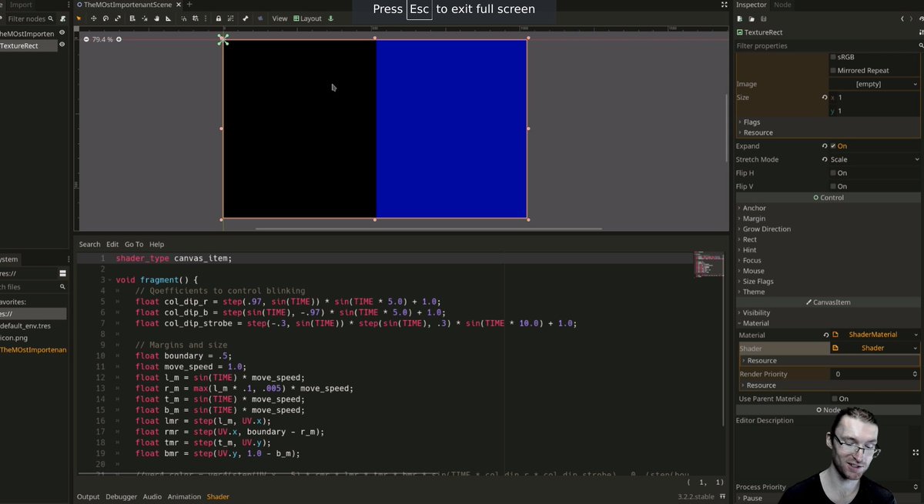Open the Import tab

(x=21, y=5)
